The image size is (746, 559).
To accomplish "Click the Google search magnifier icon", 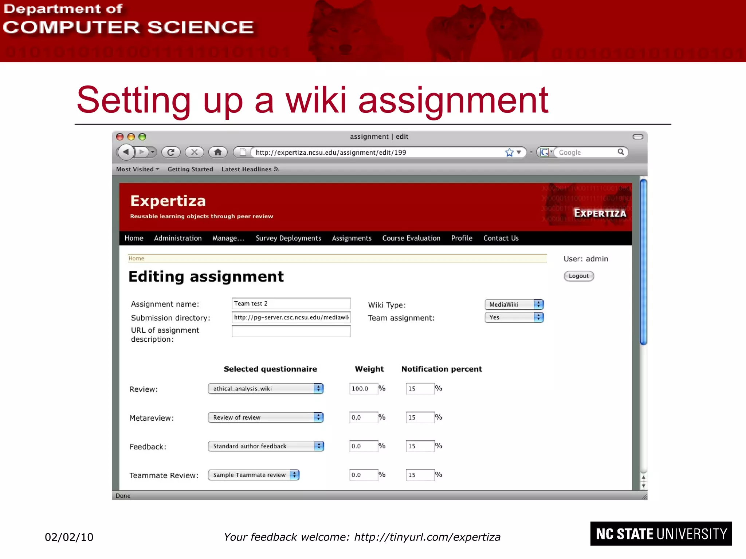I will (621, 152).
